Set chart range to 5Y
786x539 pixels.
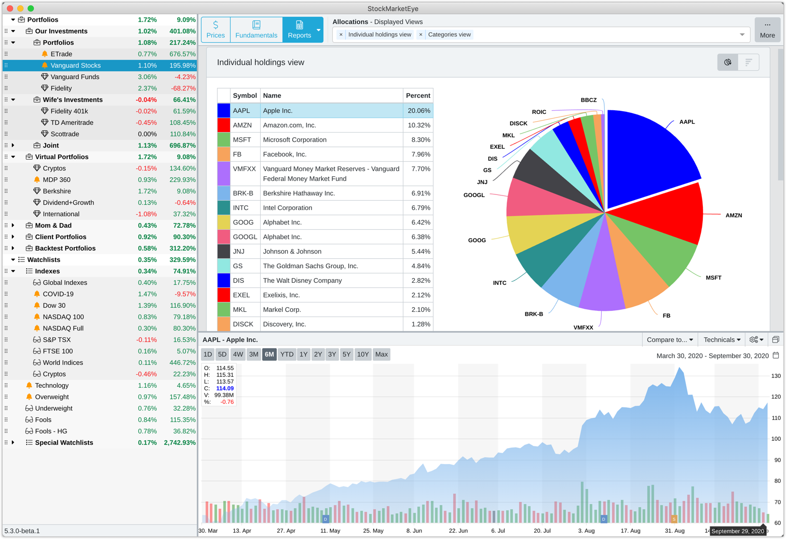click(x=346, y=354)
